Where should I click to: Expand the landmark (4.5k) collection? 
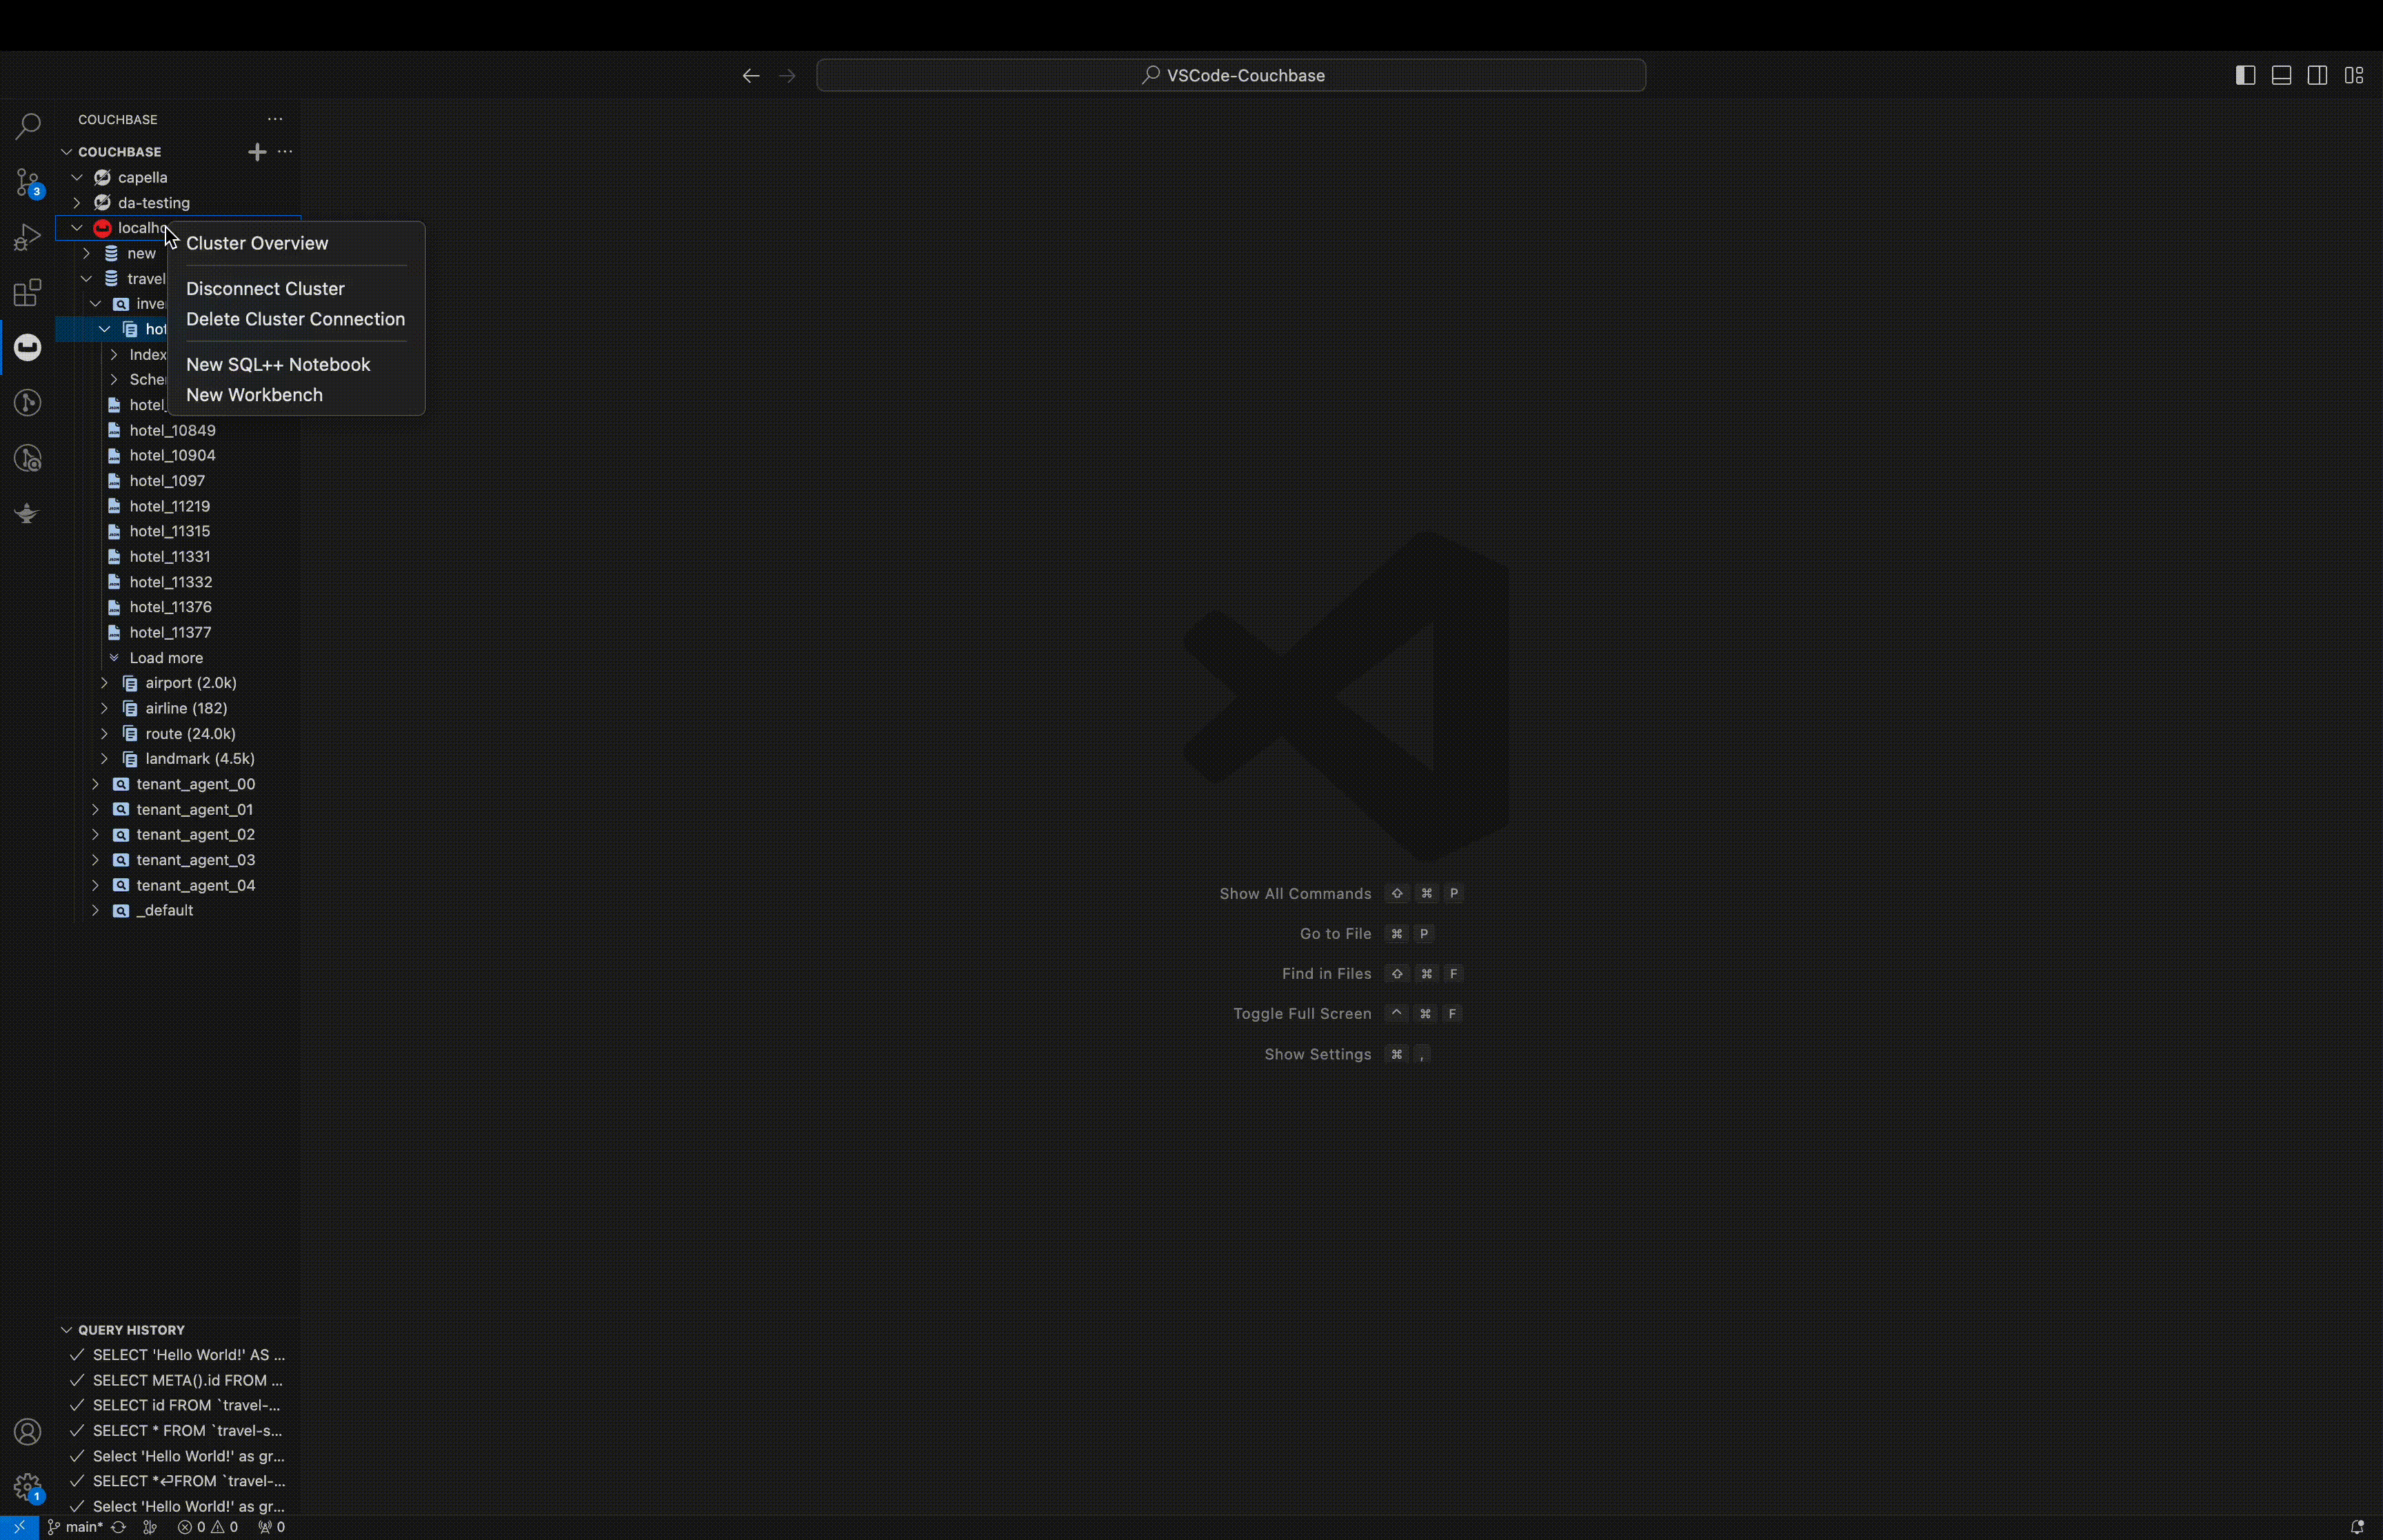coord(104,759)
